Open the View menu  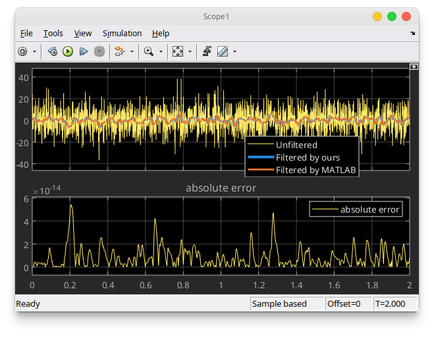83,33
